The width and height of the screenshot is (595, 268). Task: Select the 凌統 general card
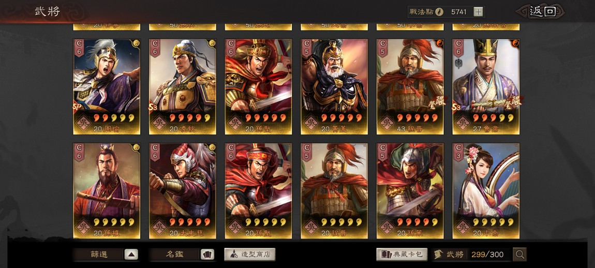(x=183, y=86)
